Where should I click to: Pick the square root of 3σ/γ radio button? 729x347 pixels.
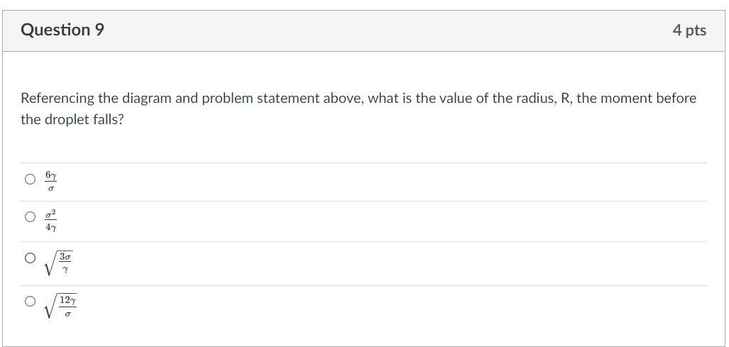pos(30,259)
